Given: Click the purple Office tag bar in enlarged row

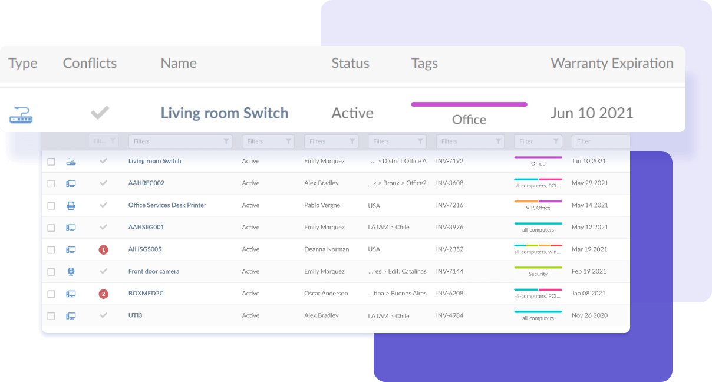Looking at the screenshot, I should [469, 104].
